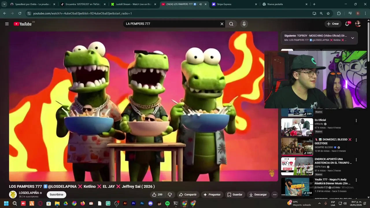370x208 pixels.
Task: Open Yeulin 777 Negra thumbnail
Action: [297, 187]
